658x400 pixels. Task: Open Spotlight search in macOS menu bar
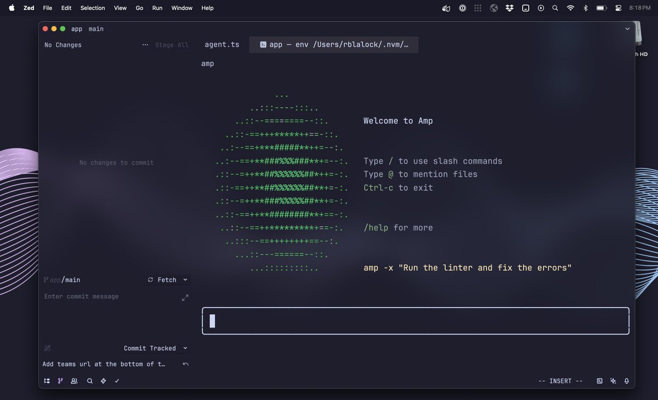tap(555, 8)
